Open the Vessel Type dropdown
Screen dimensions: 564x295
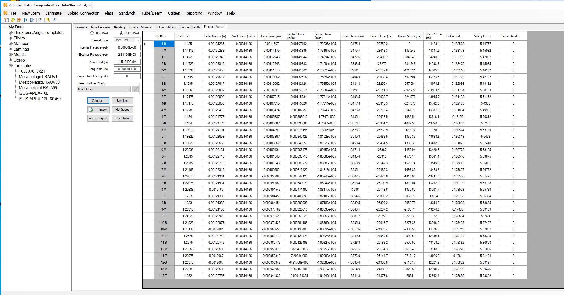[x=127, y=40]
